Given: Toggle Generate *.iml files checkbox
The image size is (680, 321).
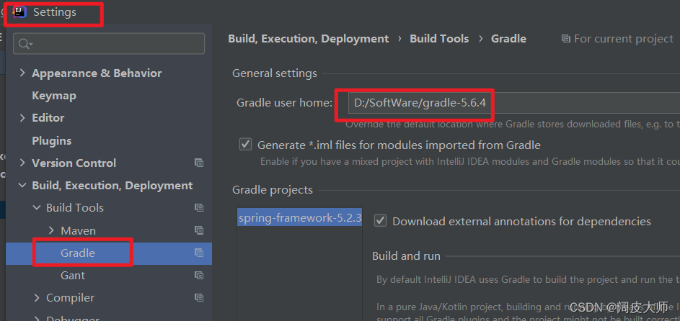Looking at the screenshot, I should click(x=245, y=145).
